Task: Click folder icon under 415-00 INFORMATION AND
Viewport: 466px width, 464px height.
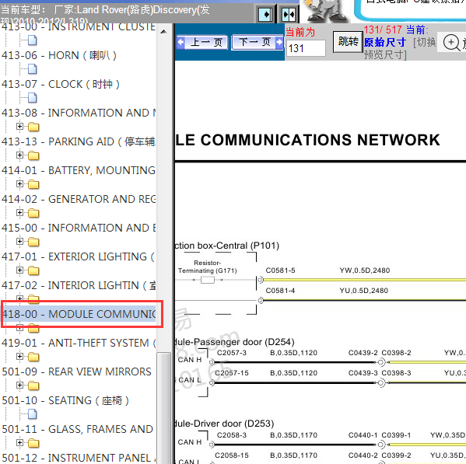Action: click(x=33, y=242)
